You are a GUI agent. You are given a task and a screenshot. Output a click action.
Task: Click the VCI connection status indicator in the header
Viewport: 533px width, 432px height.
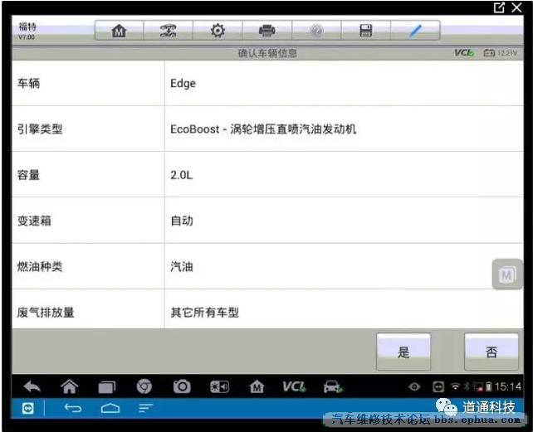pos(464,52)
